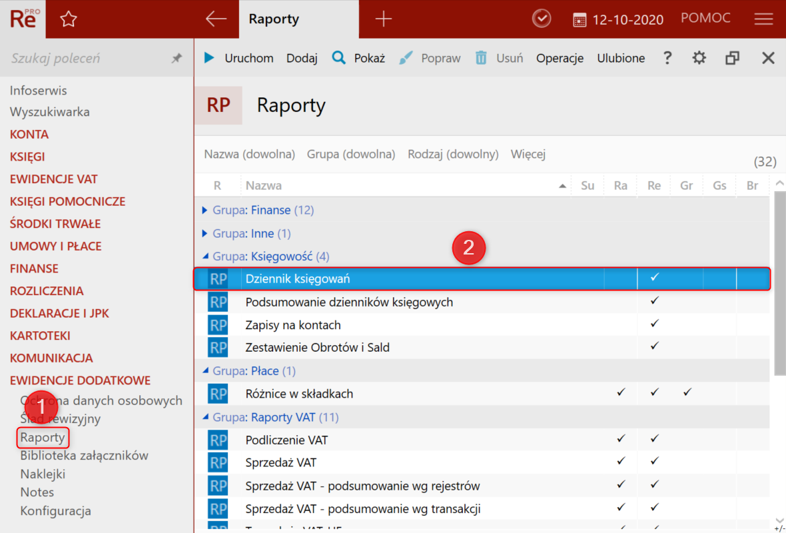Image resolution: width=786 pixels, height=533 pixels.
Task: Expand the Finanse group
Action: (x=205, y=211)
